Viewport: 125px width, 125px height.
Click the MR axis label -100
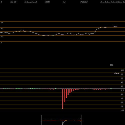pyautogui.click(x=122, y=110)
